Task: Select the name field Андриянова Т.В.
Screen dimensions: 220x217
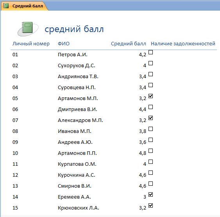Action: point(78,77)
